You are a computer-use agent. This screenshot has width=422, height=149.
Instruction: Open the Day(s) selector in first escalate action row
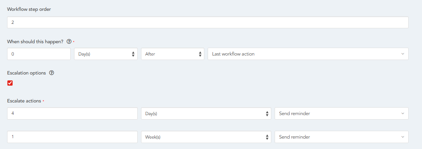206,114
